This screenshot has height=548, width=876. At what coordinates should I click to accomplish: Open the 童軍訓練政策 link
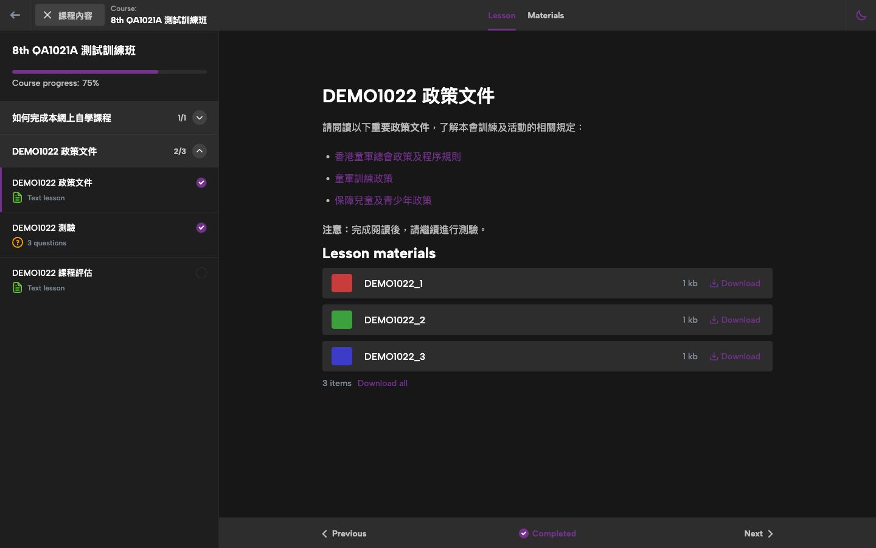[364, 178]
